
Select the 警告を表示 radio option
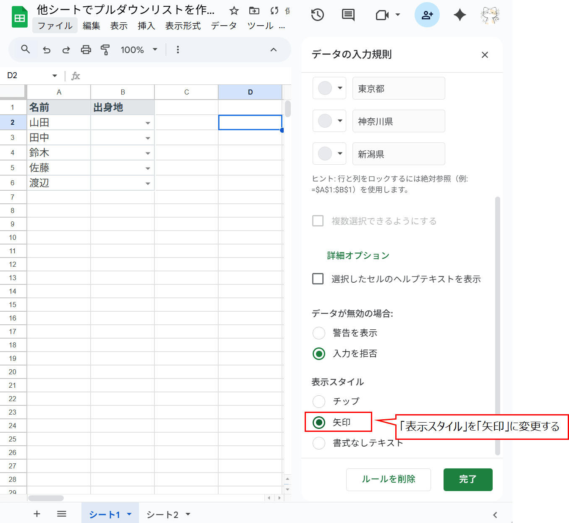[319, 333]
